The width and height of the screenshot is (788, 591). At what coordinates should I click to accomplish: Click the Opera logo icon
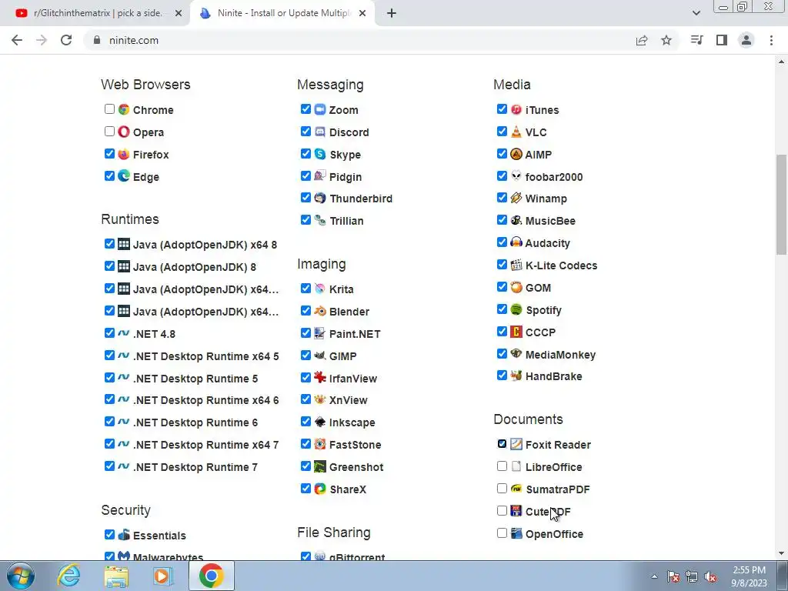124,132
